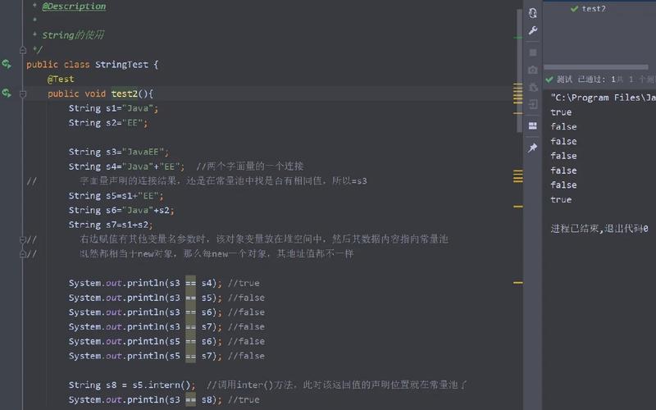
Task: Click the exit arrow icon in the run toolbar
Action: click(532, 104)
